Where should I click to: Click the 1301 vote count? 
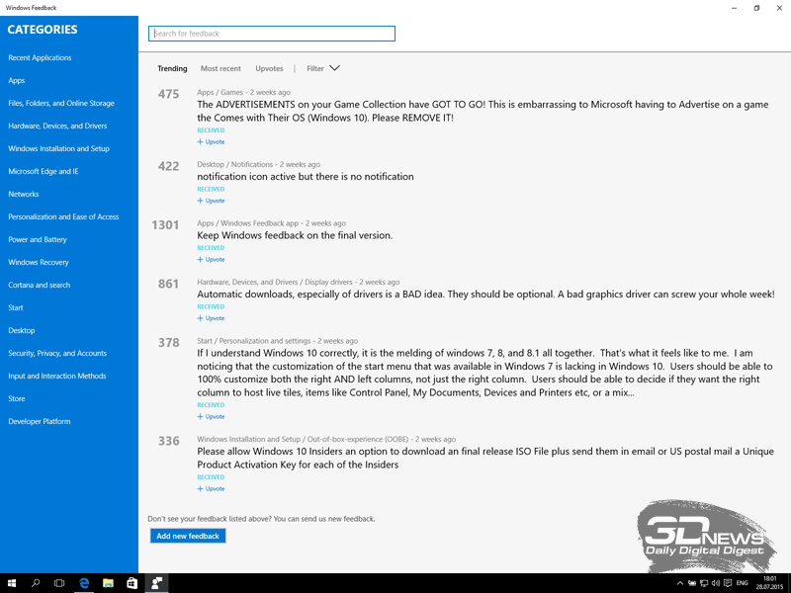[x=165, y=225]
